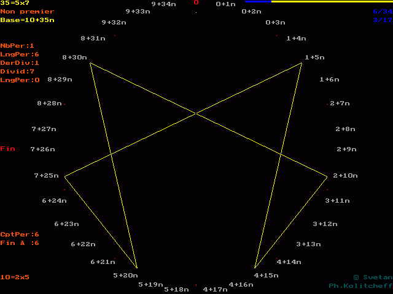This screenshot has width=393, height=294.
Task: Click the 4+15n vertex label
Action: [267, 276]
